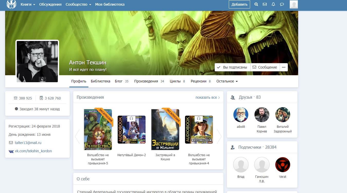Click the показать все link
Image resolution: width=347 pixels, height=193 pixels.
pos(208,97)
